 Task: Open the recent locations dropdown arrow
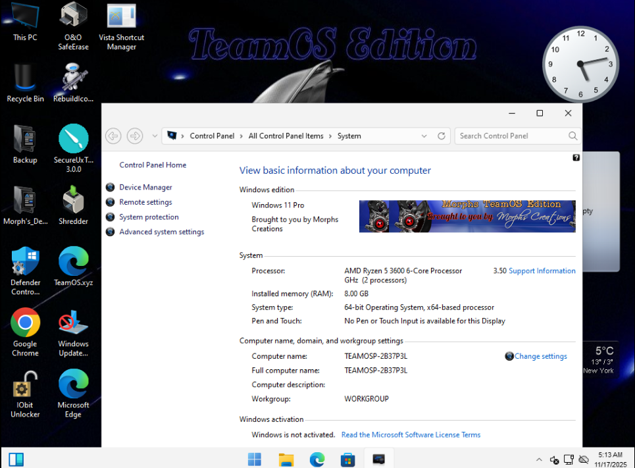[x=155, y=136]
